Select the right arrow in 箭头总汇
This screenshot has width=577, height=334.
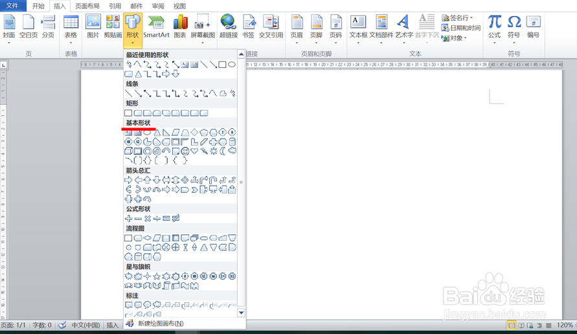[x=128, y=180]
